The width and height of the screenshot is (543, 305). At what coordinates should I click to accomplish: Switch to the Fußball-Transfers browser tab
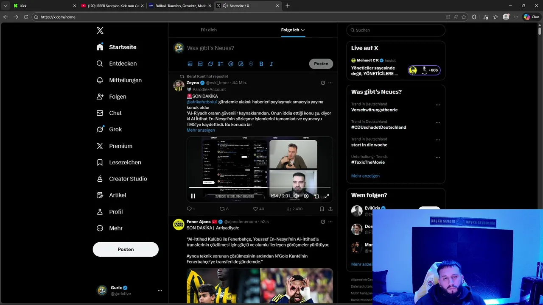[x=180, y=6]
